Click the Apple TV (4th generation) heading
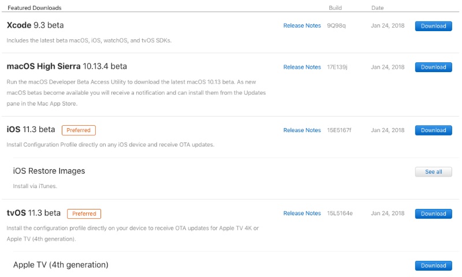462x277 pixels. coord(61,265)
